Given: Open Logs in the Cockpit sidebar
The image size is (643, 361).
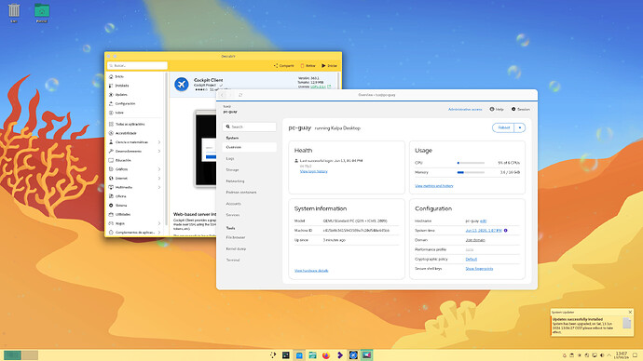Looking at the screenshot, I should (230, 158).
